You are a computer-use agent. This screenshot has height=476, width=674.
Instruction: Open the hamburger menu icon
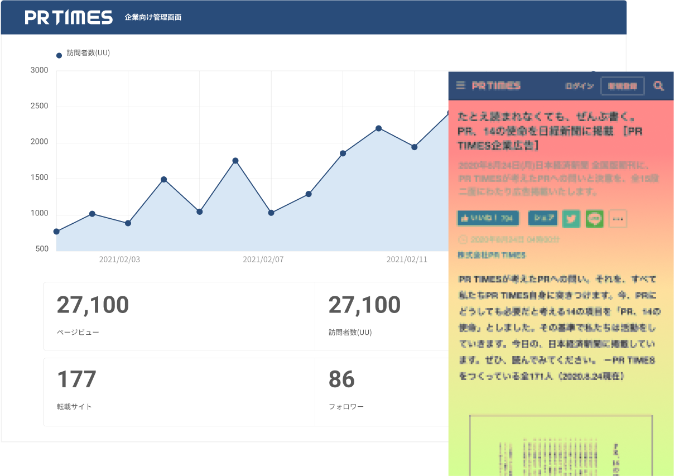461,85
